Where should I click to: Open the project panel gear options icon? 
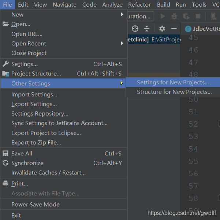click(162, 29)
